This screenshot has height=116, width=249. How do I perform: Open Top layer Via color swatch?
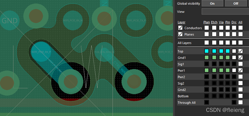(x=221, y=51)
